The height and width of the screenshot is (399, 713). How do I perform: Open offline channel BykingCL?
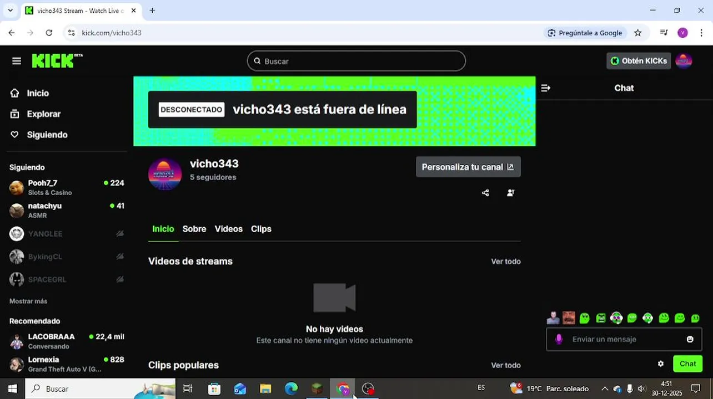click(67, 257)
